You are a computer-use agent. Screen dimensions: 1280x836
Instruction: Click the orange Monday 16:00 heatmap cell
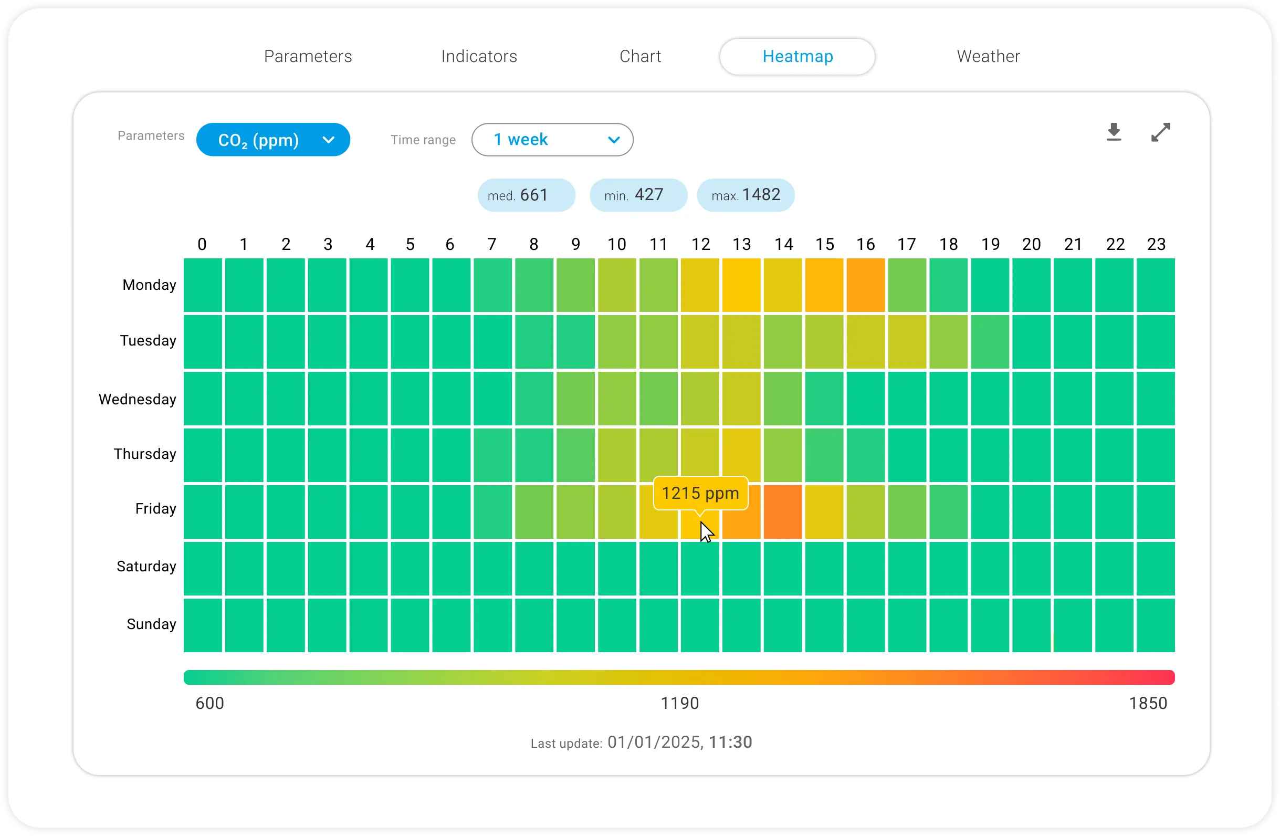click(865, 285)
